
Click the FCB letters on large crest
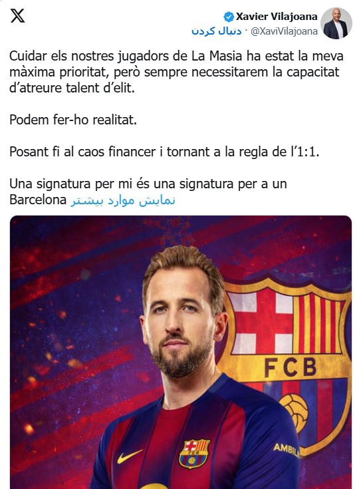[290, 368]
